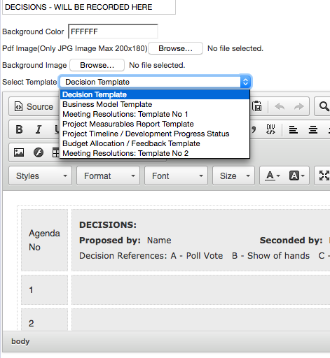Image resolution: width=330 pixels, height=358 pixels.
Task: Click the Create Div Container icon
Action: 270,129
